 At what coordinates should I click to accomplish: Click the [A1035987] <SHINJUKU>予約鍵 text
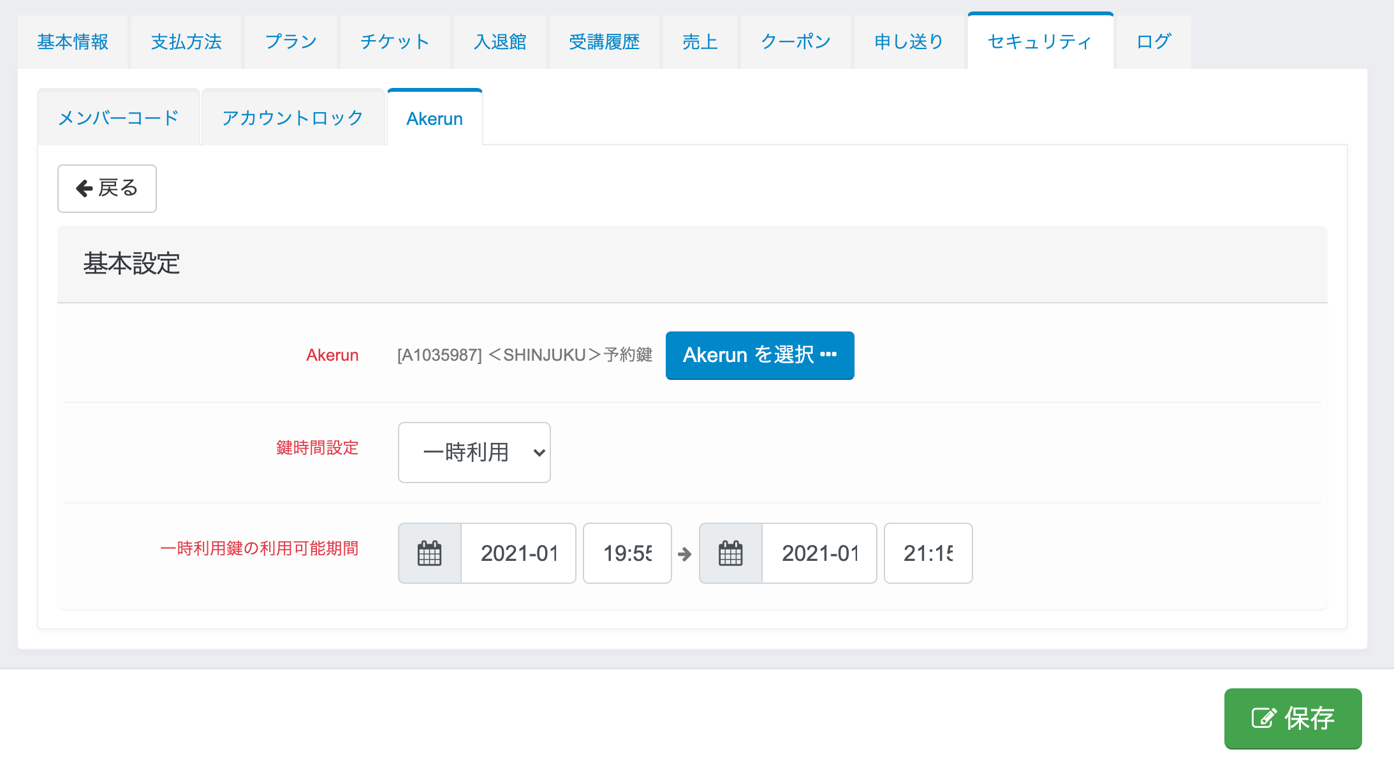525,355
